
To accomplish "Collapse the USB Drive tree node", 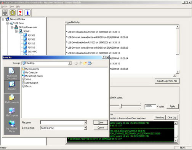I will [x=8, y=23].
